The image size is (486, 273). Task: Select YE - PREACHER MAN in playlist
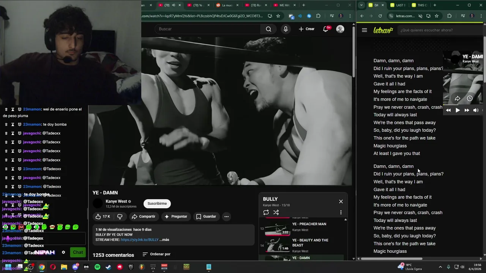(302, 229)
